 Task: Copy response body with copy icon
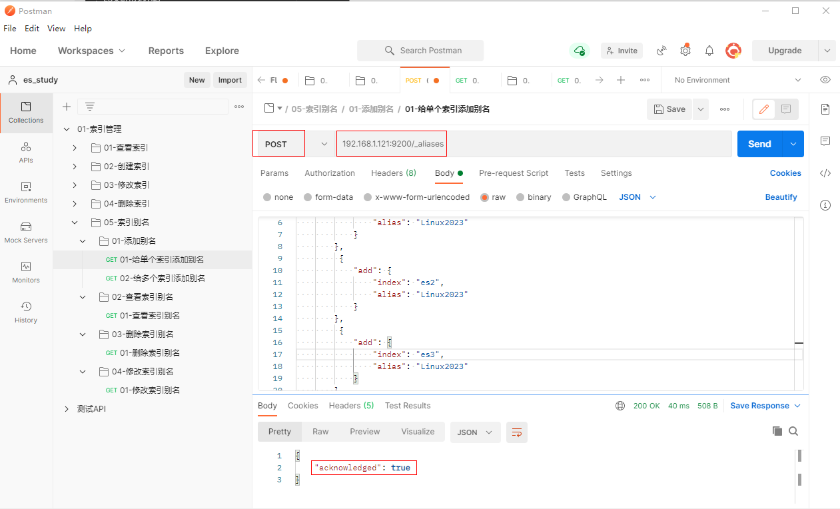777,431
